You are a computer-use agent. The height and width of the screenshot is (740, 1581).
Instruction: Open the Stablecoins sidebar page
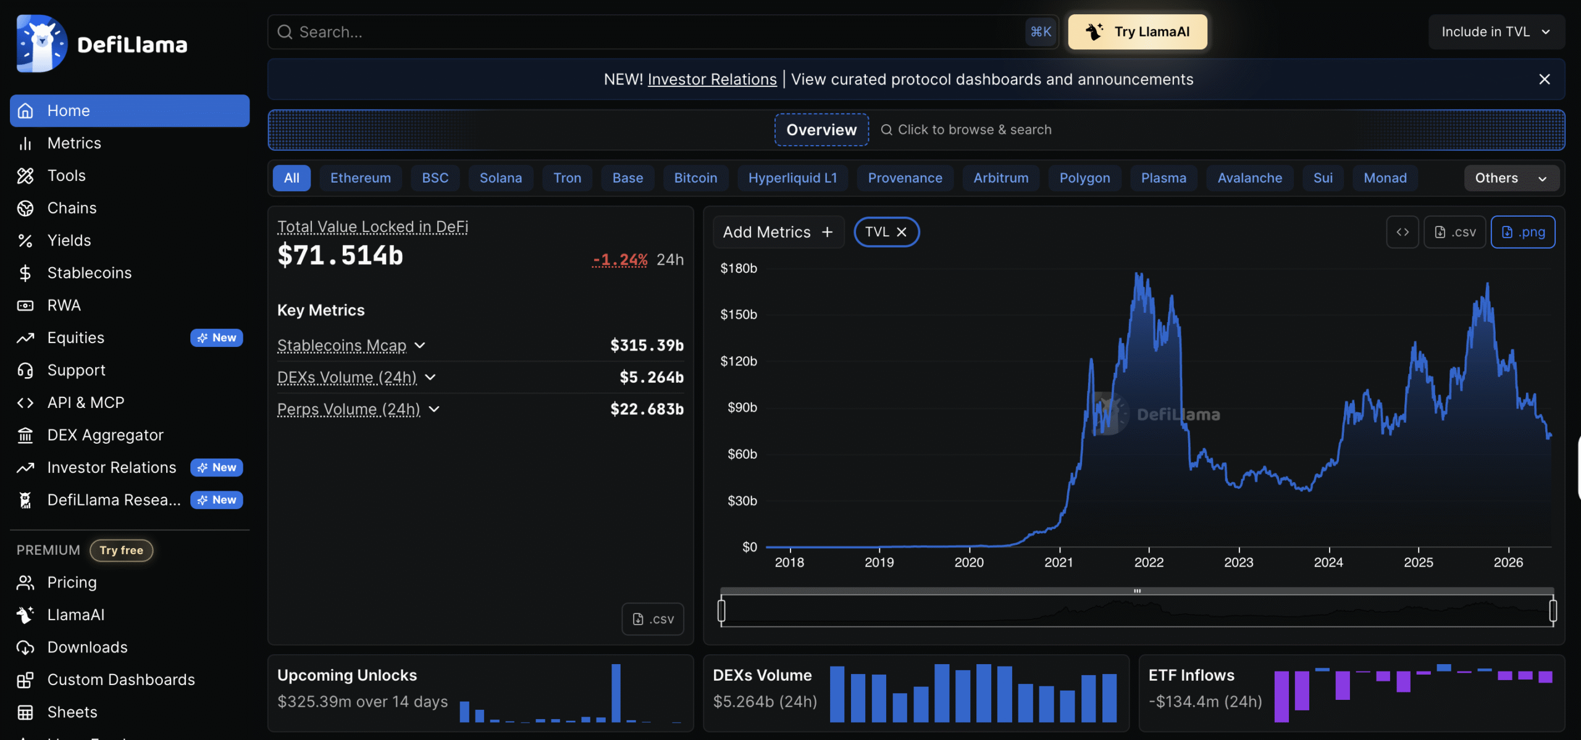tap(130, 273)
